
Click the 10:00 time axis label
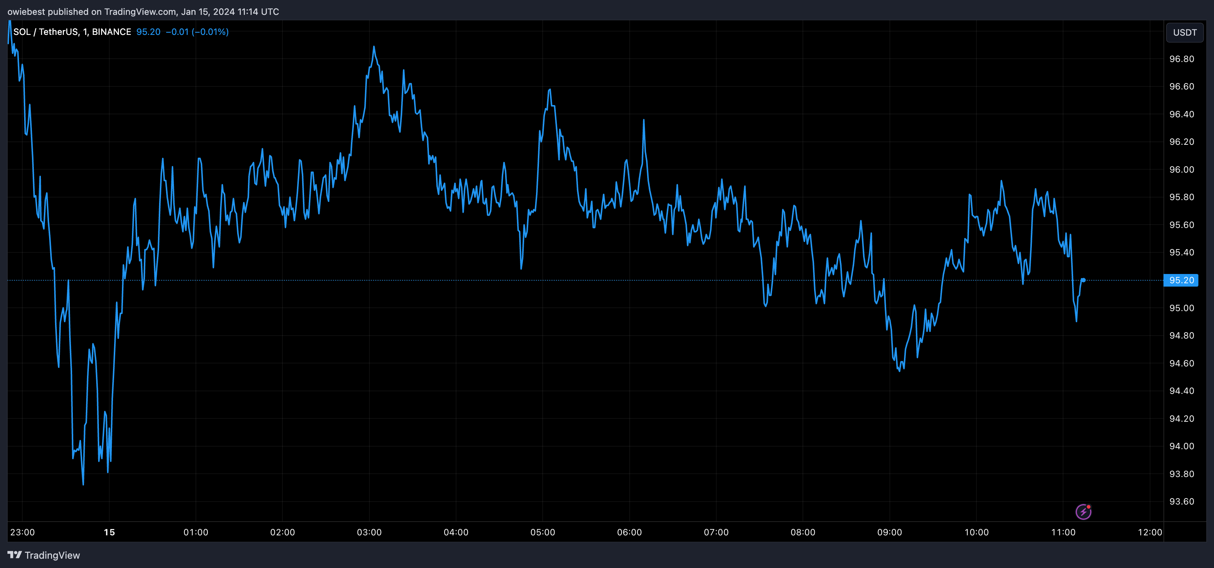976,532
